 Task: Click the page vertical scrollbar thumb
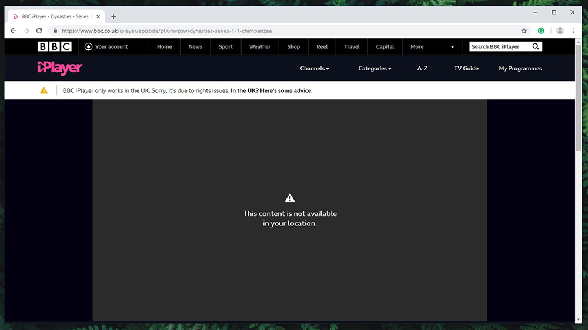[x=578, y=98]
